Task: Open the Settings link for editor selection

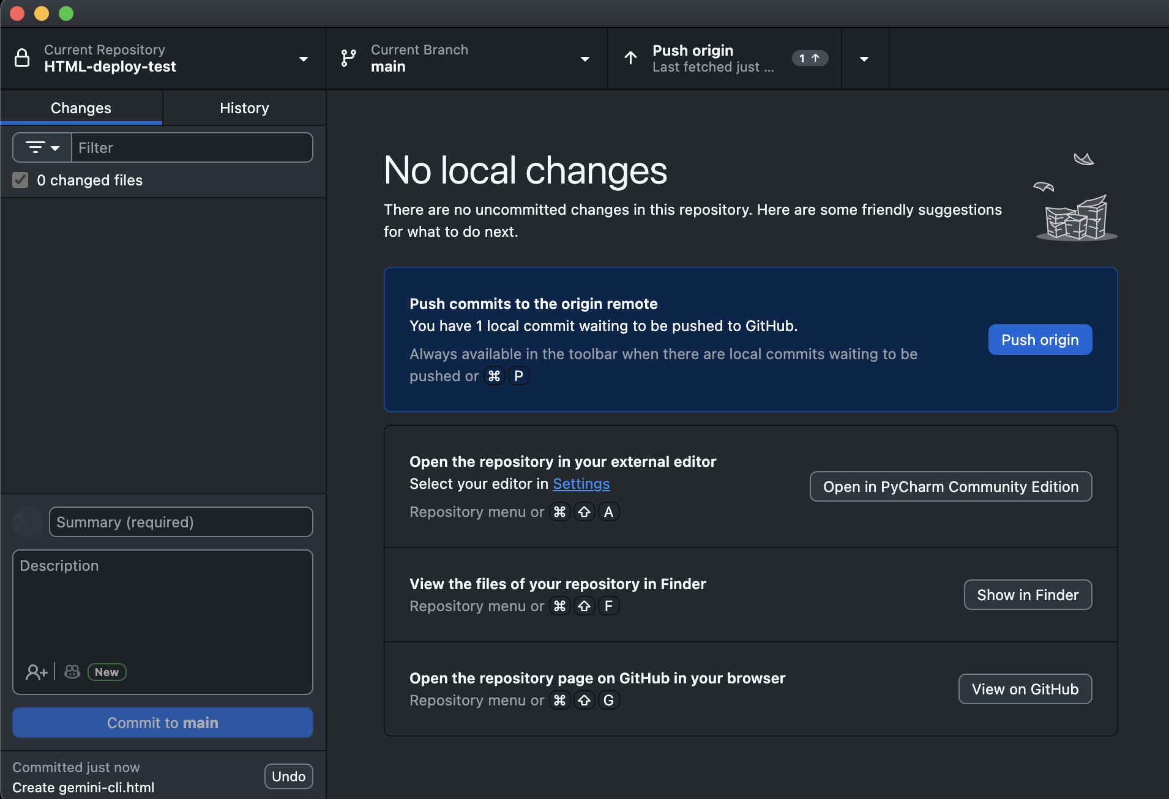Action: tap(581, 483)
